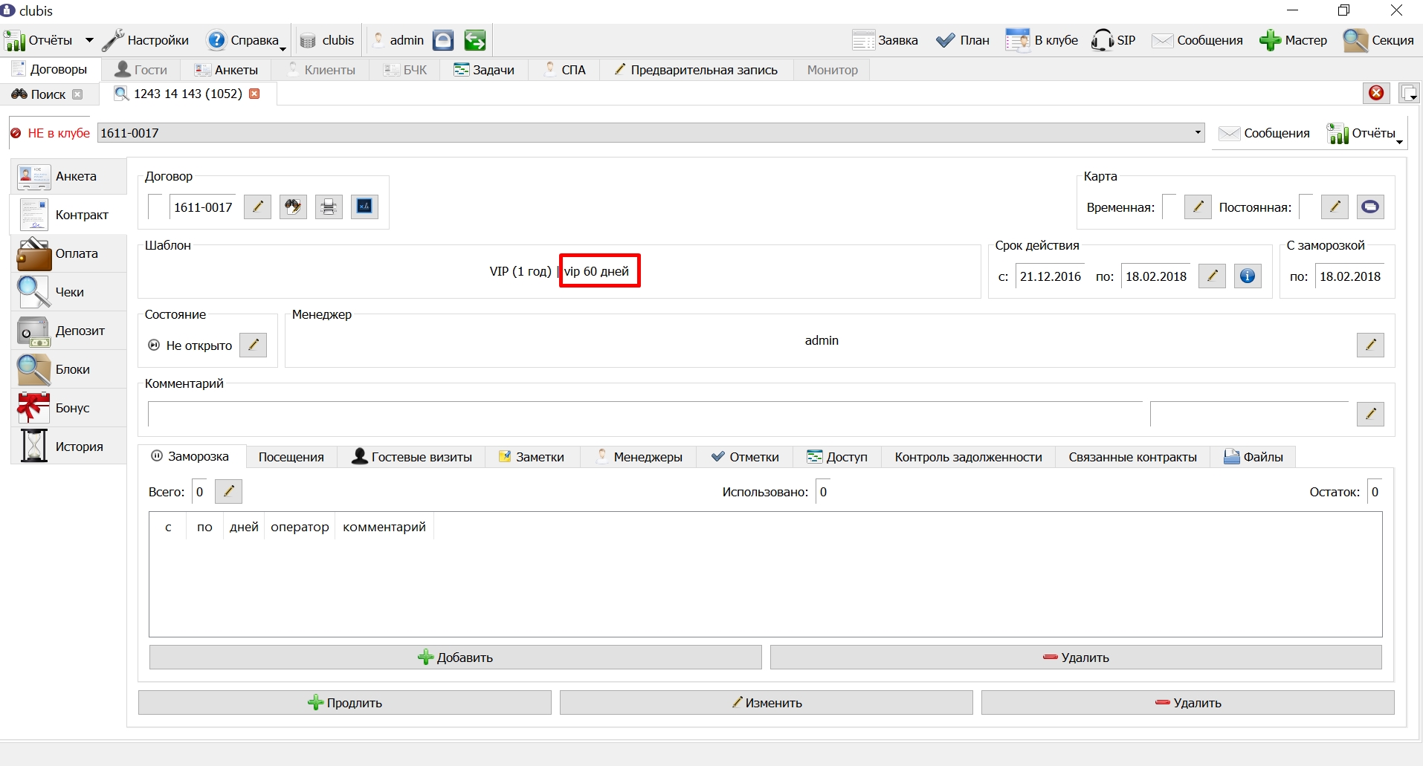1423x766 pixels.
Task: Click Сообщения next to contract selector
Action: tap(1265, 133)
